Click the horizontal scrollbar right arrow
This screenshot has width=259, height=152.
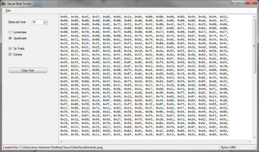click(x=250, y=141)
